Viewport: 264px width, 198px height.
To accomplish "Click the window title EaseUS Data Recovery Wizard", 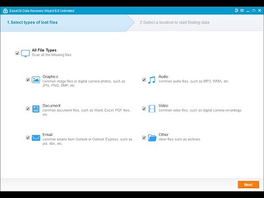I will 42,11.
